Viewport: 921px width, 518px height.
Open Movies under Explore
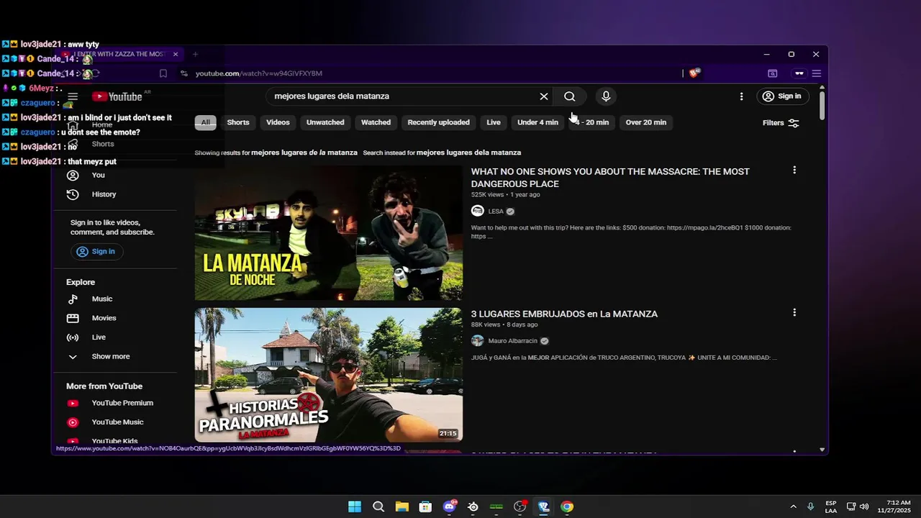point(104,318)
